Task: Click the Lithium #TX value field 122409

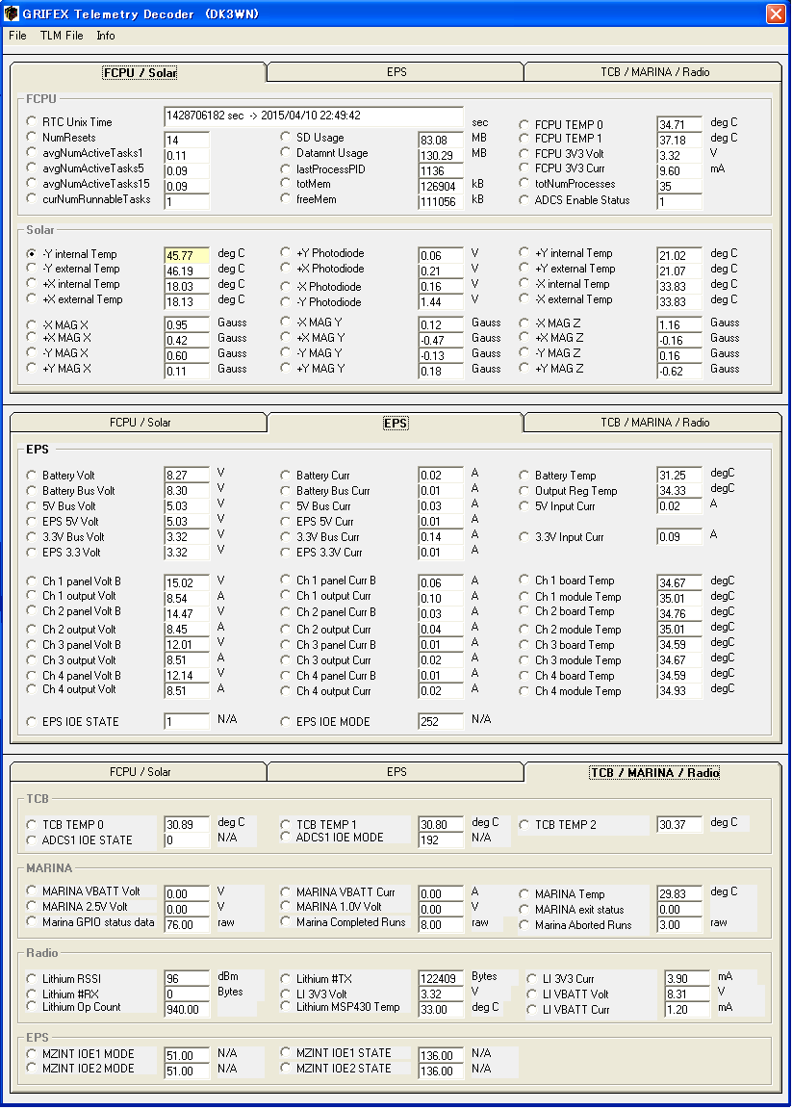Action: [x=441, y=979]
